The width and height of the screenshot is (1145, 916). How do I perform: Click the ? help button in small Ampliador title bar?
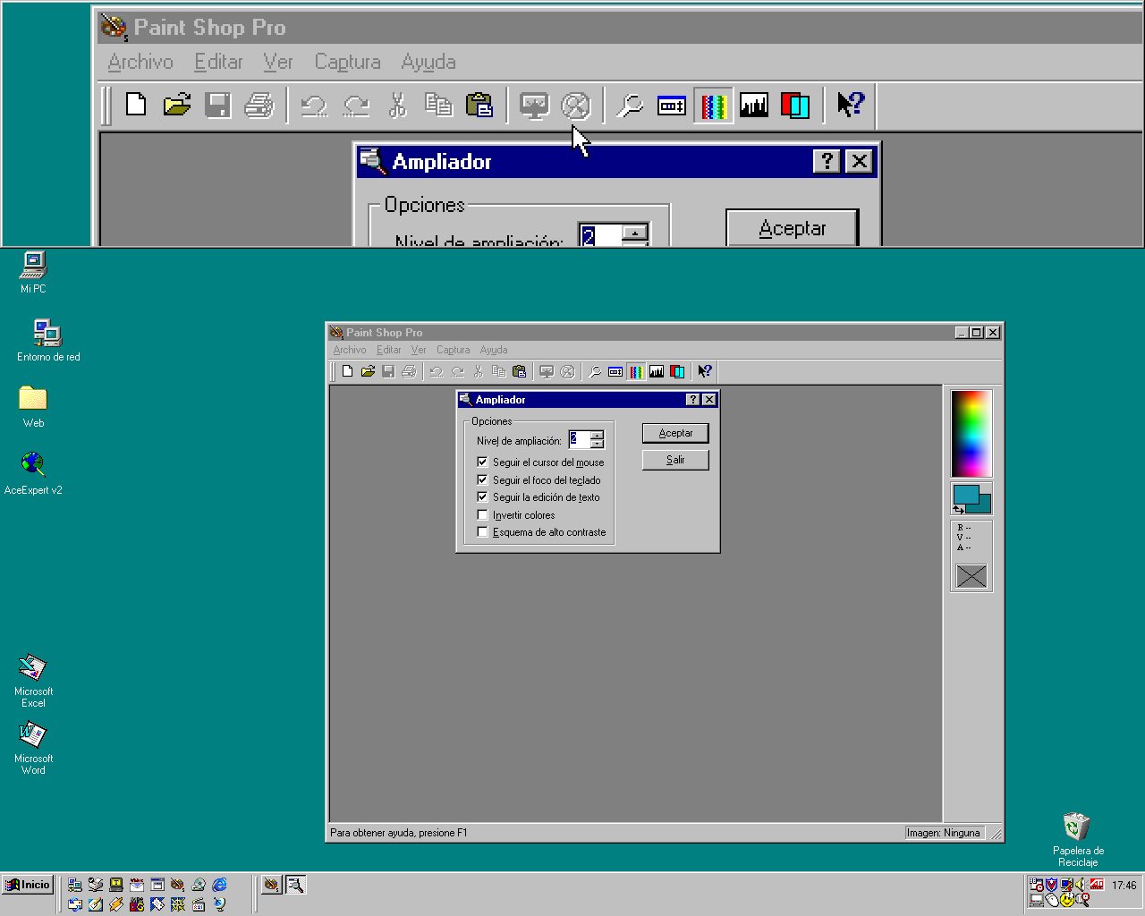pyautogui.click(x=693, y=400)
